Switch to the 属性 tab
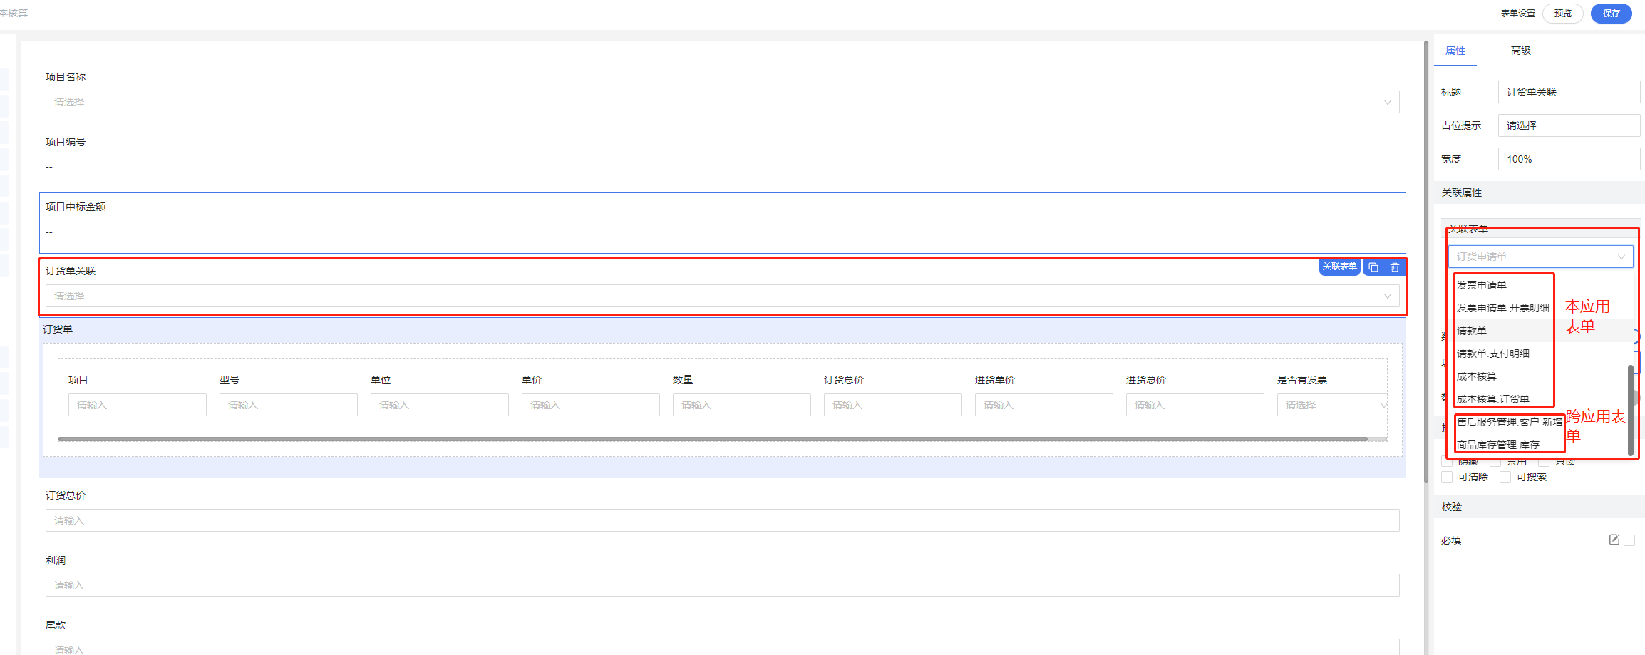 click(x=1455, y=51)
